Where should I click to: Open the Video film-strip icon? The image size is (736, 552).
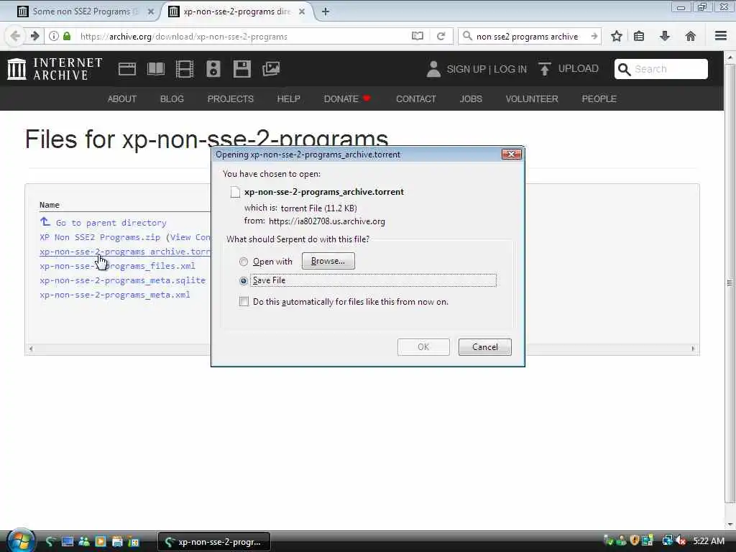click(185, 69)
